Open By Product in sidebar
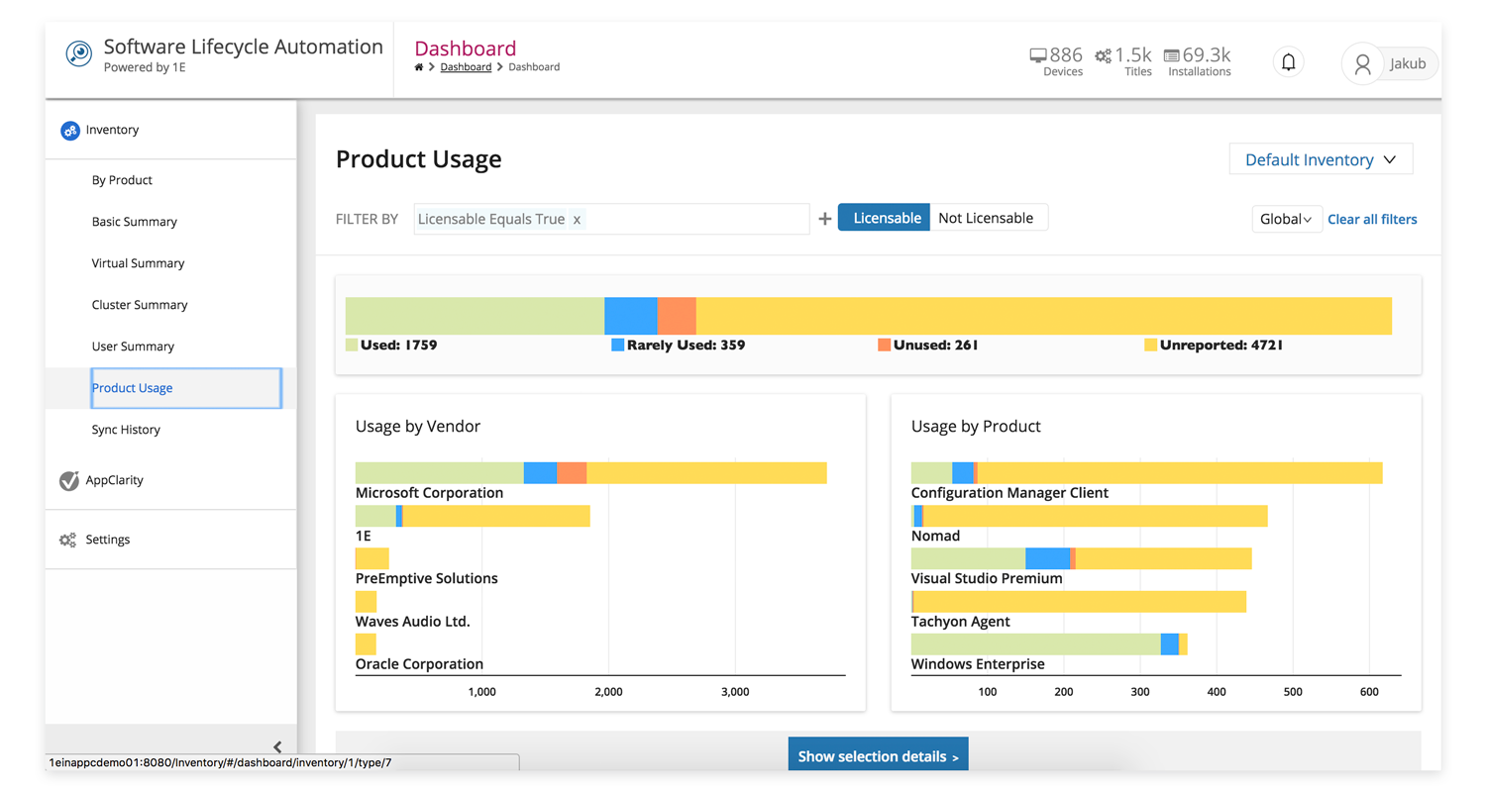 point(122,180)
